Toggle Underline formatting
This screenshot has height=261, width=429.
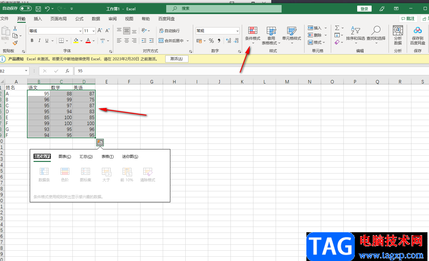pyautogui.click(x=47, y=41)
